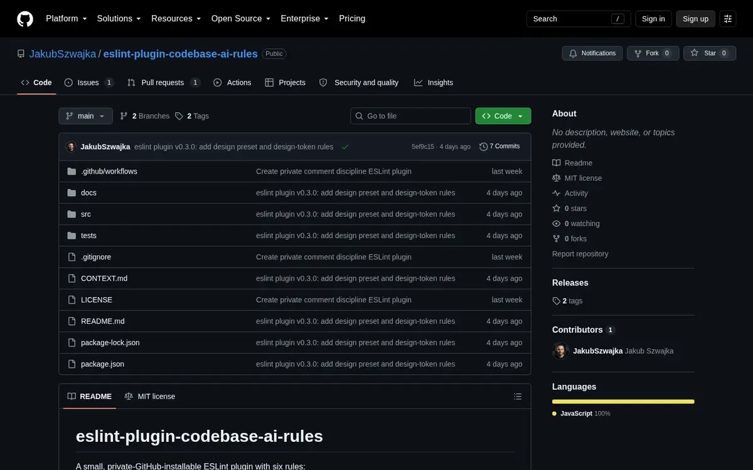
Task: Switch to the Pull requests tab
Action: (x=163, y=83)
